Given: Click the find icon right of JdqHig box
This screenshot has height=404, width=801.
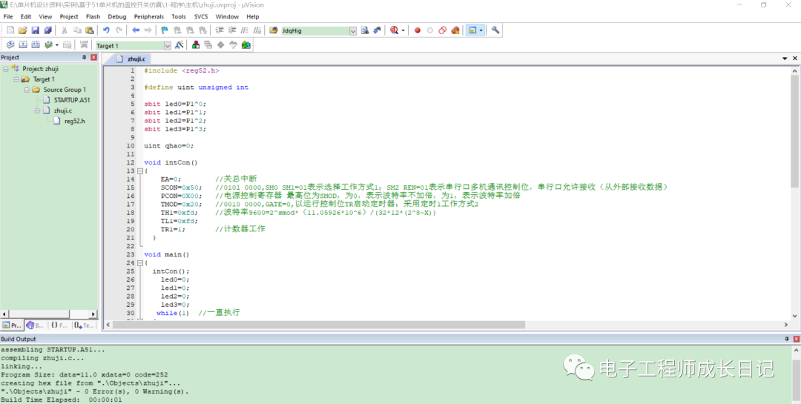Looking at the screenshot, I should point(365,30).
